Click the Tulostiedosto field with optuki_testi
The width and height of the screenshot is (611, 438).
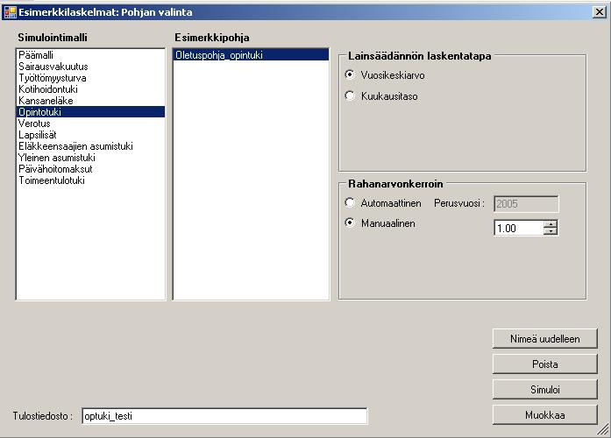pos(224,416)
